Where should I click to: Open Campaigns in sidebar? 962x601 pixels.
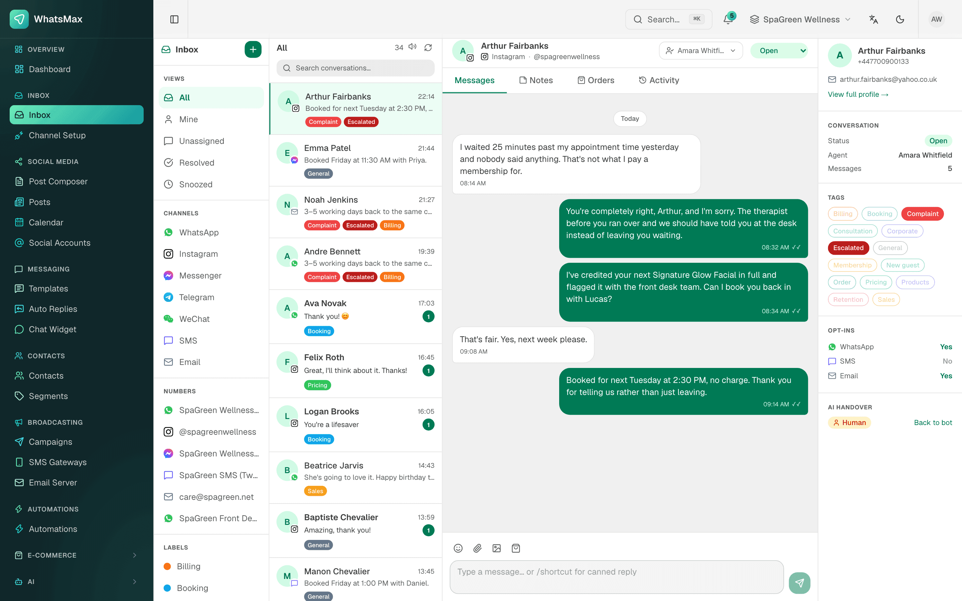pos(76,442)
